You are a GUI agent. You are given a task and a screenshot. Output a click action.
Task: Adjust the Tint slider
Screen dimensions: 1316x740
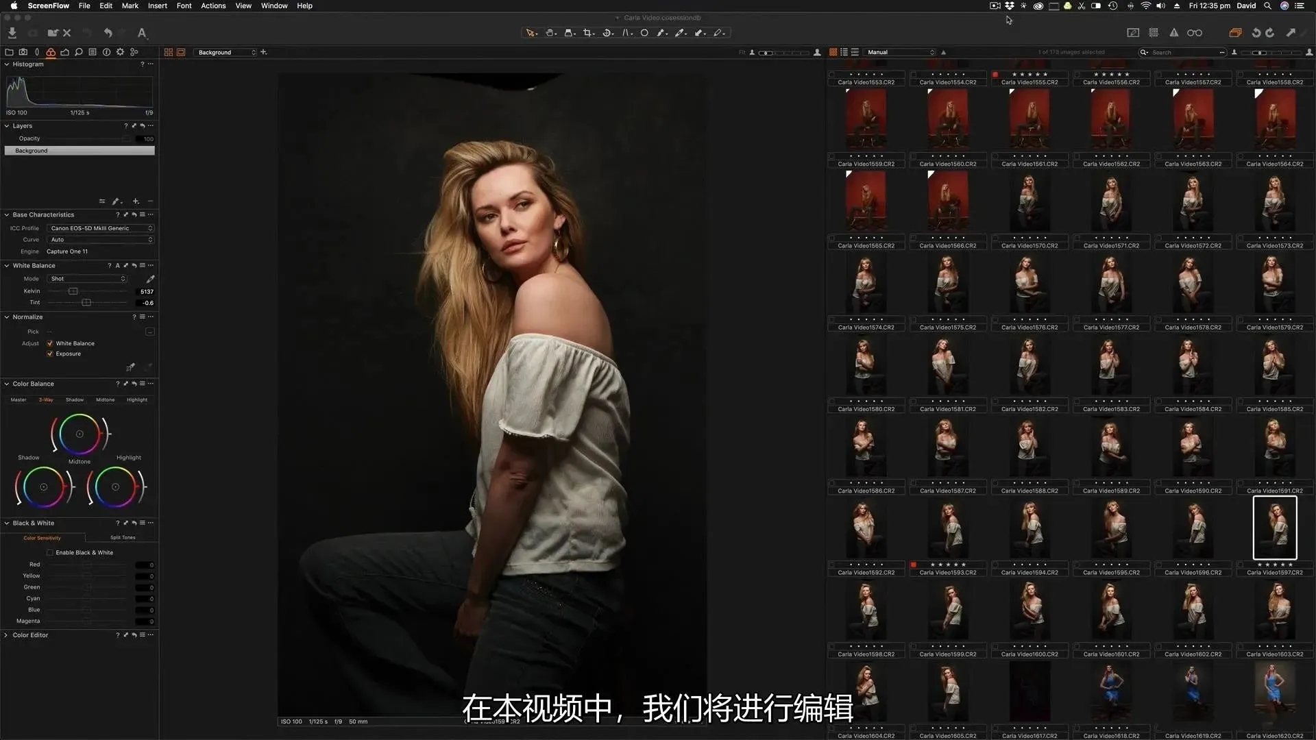click(x=86, y=302)
